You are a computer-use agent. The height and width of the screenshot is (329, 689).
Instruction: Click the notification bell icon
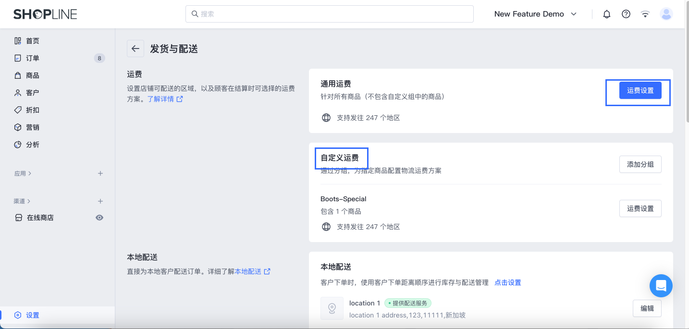pos(607,14)
